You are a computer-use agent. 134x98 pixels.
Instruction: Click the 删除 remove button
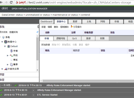pyautogui.click(x=56, y=27)
